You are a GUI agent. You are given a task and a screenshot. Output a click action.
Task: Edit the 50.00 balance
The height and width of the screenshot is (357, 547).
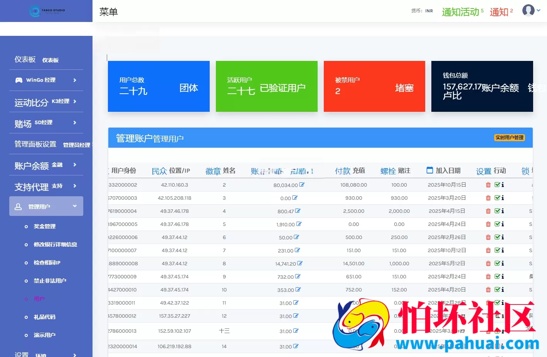[296, 237]
